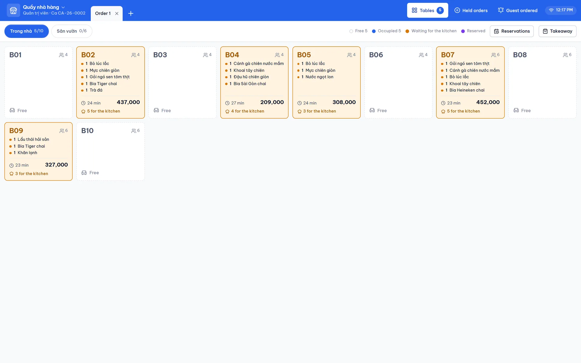Click Nước ngọt lon item on B05

point(319,77)
